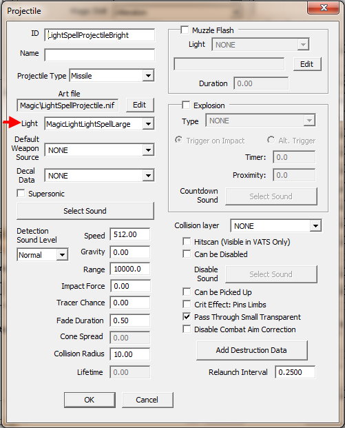Image resolution: width=345 pixels, height=428 pixels.
Task: Open the Projectile Type dropdown arrow
Action: (x=148, y=76)
